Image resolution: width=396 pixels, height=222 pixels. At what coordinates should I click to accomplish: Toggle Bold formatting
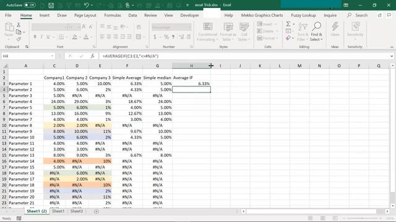(35, 37)
